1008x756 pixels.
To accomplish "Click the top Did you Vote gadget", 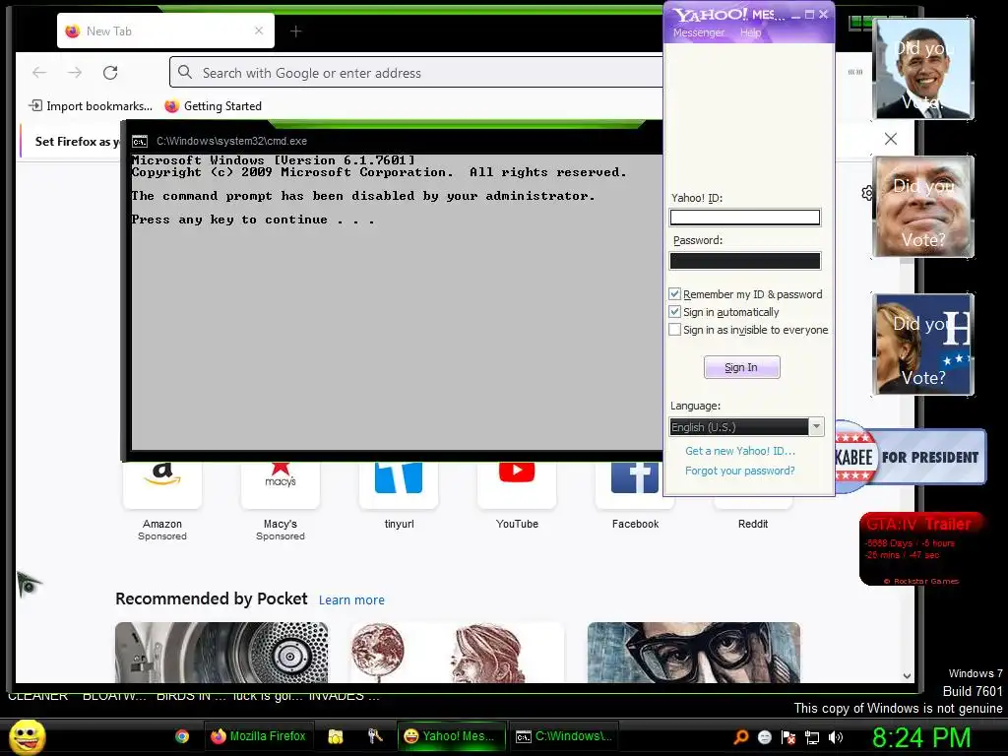I will click(x=923, y=69).
